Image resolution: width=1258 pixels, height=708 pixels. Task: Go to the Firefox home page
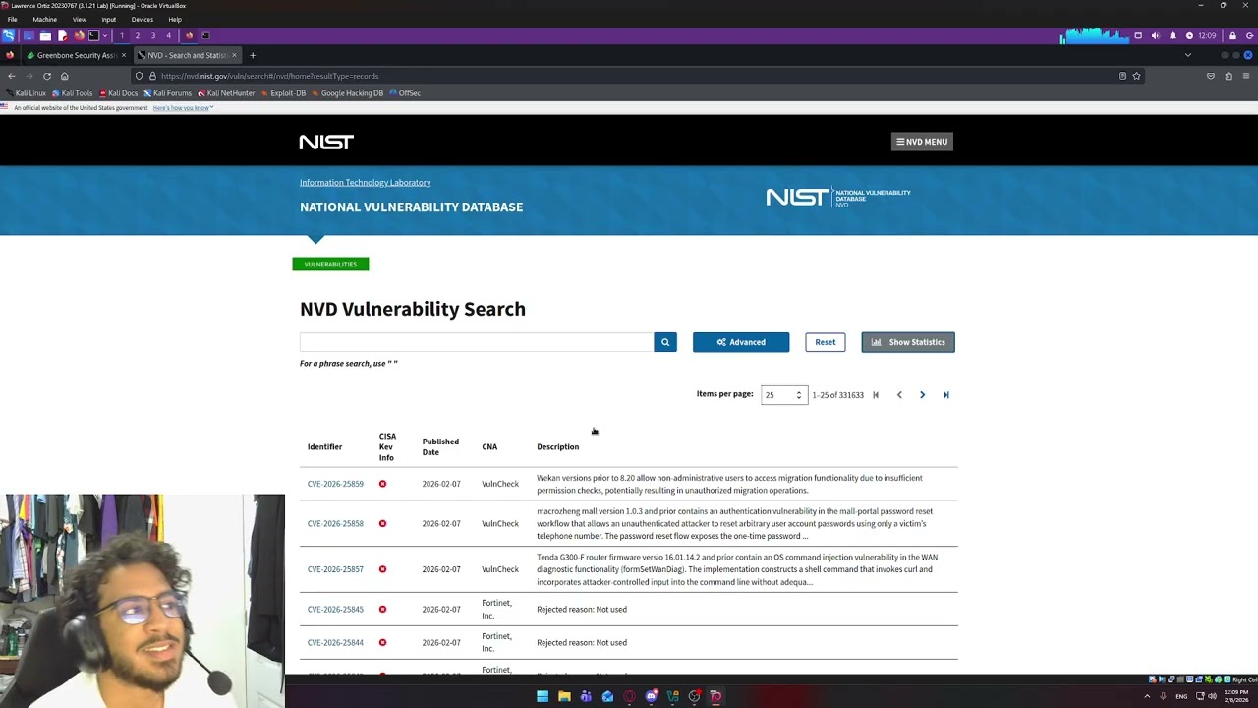pos(65,76)
